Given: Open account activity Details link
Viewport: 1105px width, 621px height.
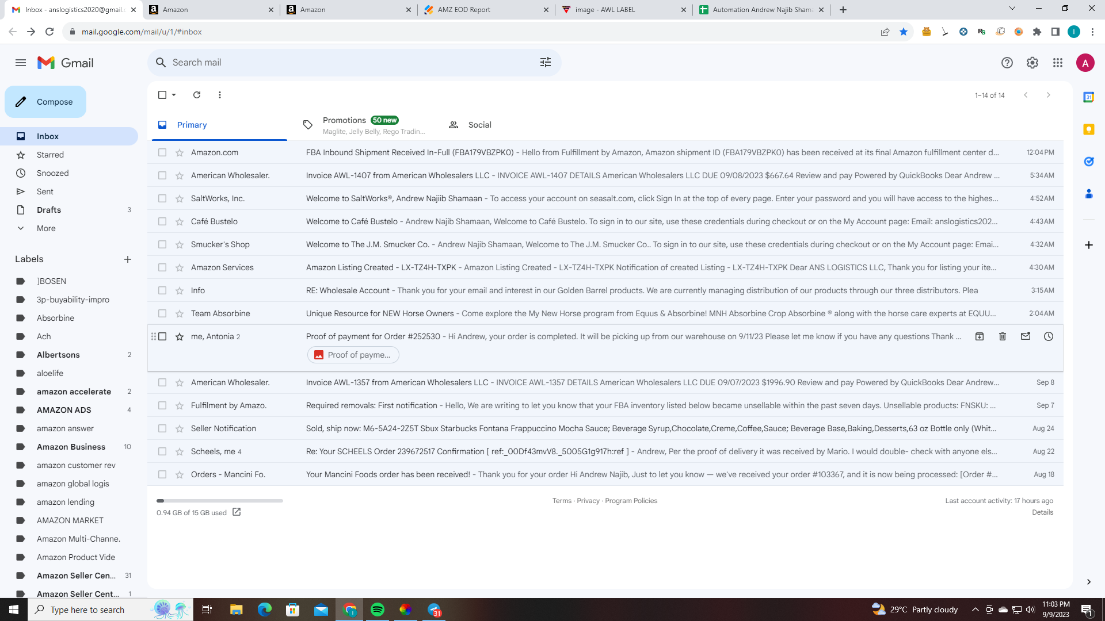Looking at the screenshot, I should (1042, 512).
